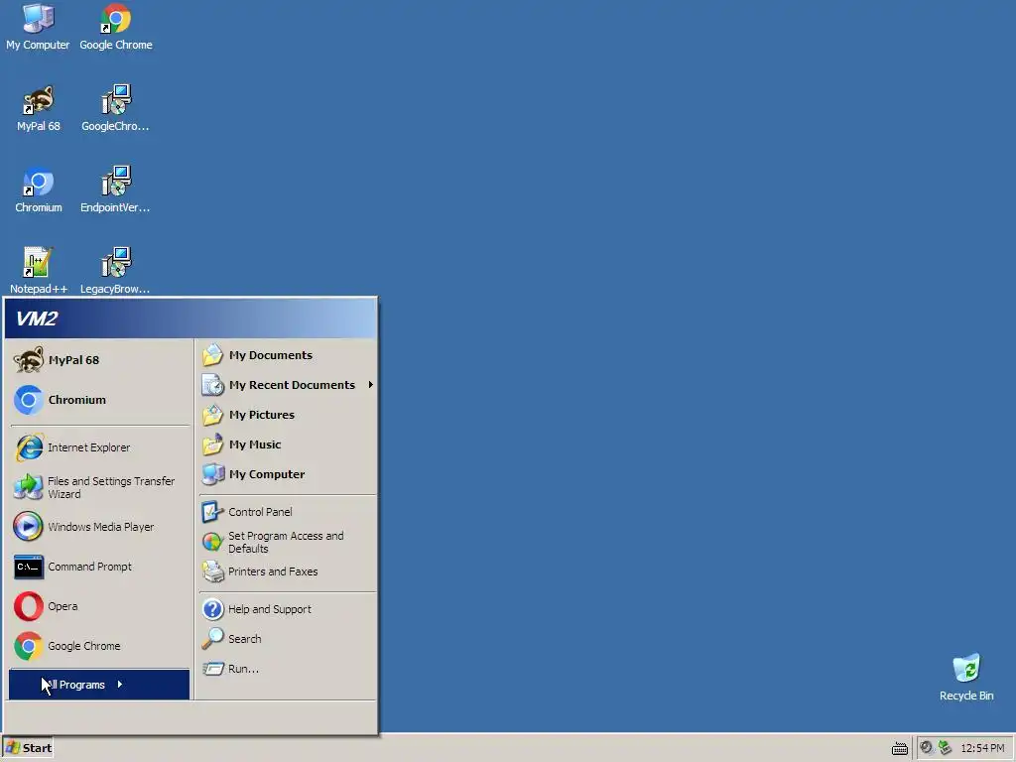Click the network connection tray icon
Screen dimensions: 1016x762
click(x=945, y=748)
